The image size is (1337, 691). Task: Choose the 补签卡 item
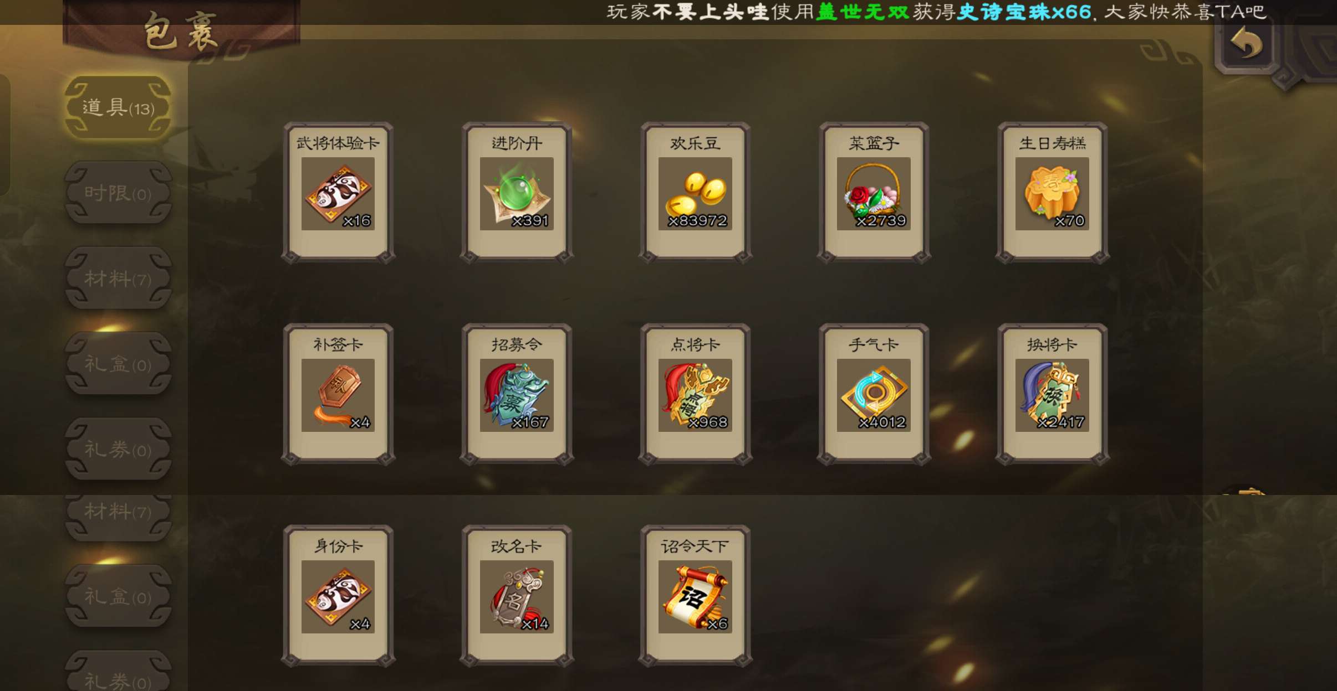(338, 394)
